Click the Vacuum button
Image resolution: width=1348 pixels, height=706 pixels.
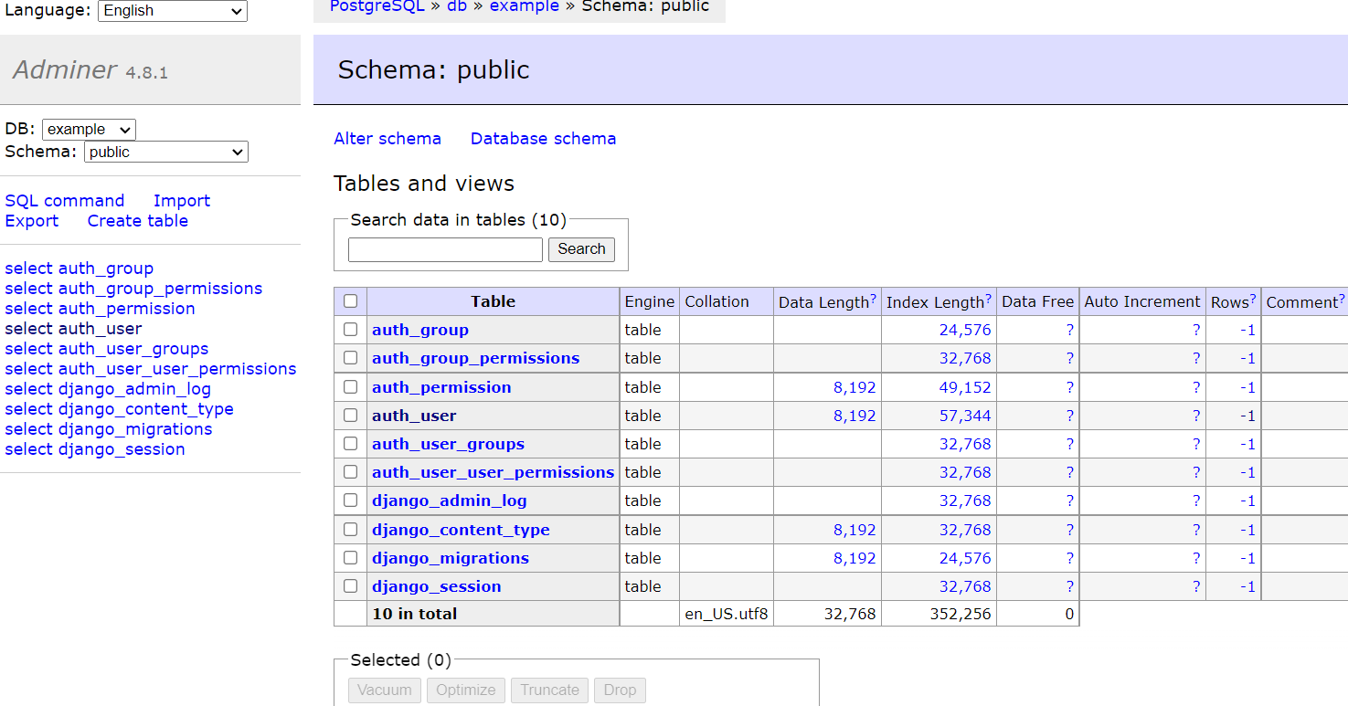coord(385,690)
